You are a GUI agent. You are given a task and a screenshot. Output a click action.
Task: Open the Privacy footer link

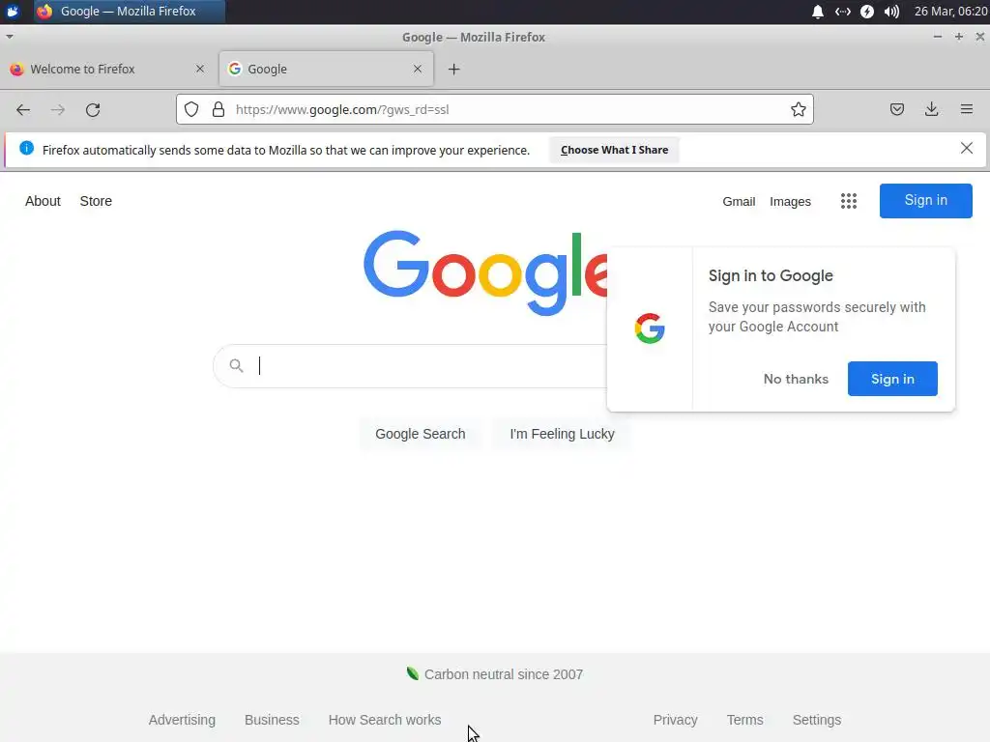(x=675, y=720)
